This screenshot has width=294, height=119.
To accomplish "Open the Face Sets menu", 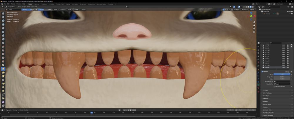I will 34,6.
